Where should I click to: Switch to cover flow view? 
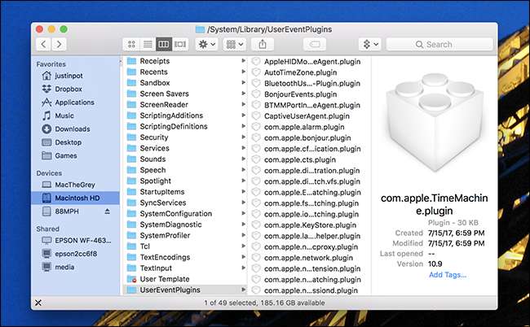click(180, 44)
